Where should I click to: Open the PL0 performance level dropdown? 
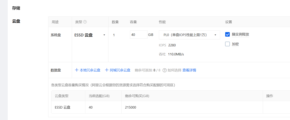click(189, 35)
